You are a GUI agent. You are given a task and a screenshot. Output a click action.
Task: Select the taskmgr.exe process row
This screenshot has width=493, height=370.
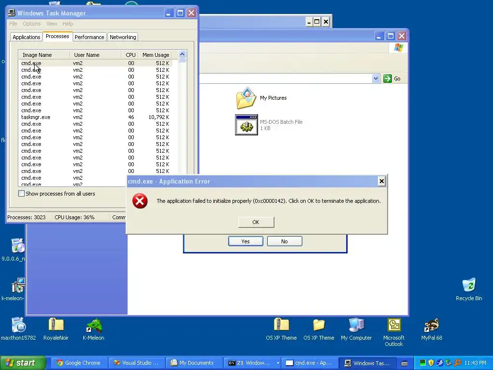click(95, 117)
